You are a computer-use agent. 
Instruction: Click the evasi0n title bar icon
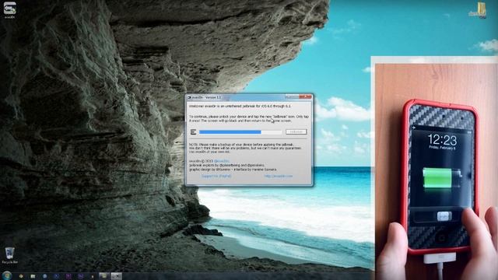click(x=189, y=97)
